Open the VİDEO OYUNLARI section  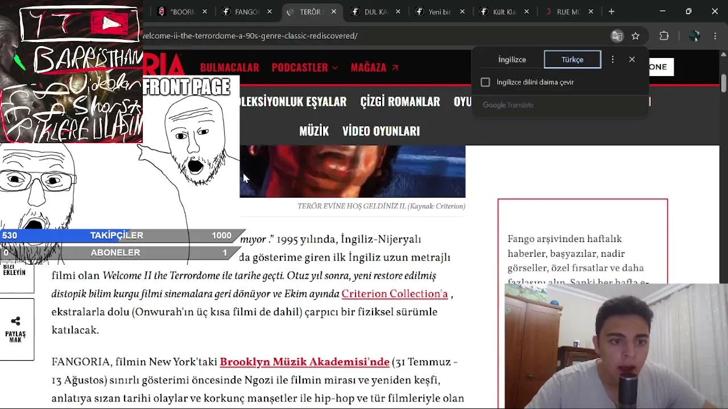tap(381, 131)
